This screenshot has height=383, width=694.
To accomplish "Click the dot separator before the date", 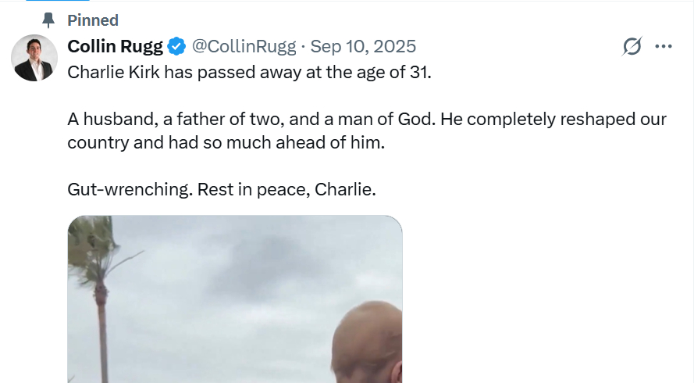I will [304, 47].
